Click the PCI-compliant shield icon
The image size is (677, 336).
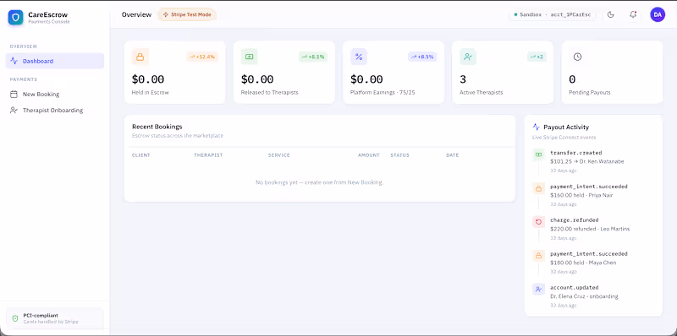[15, 319]
